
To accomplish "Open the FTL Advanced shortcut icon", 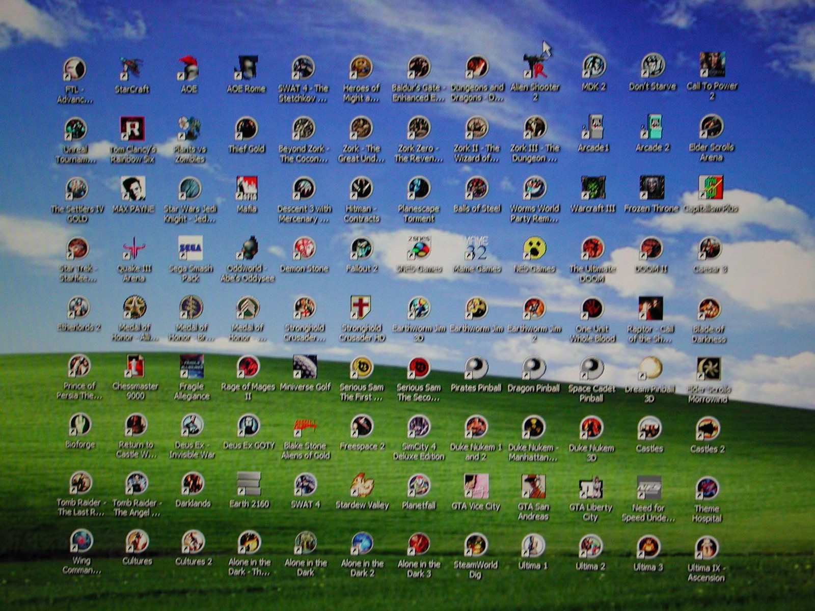I will point(74,69).
